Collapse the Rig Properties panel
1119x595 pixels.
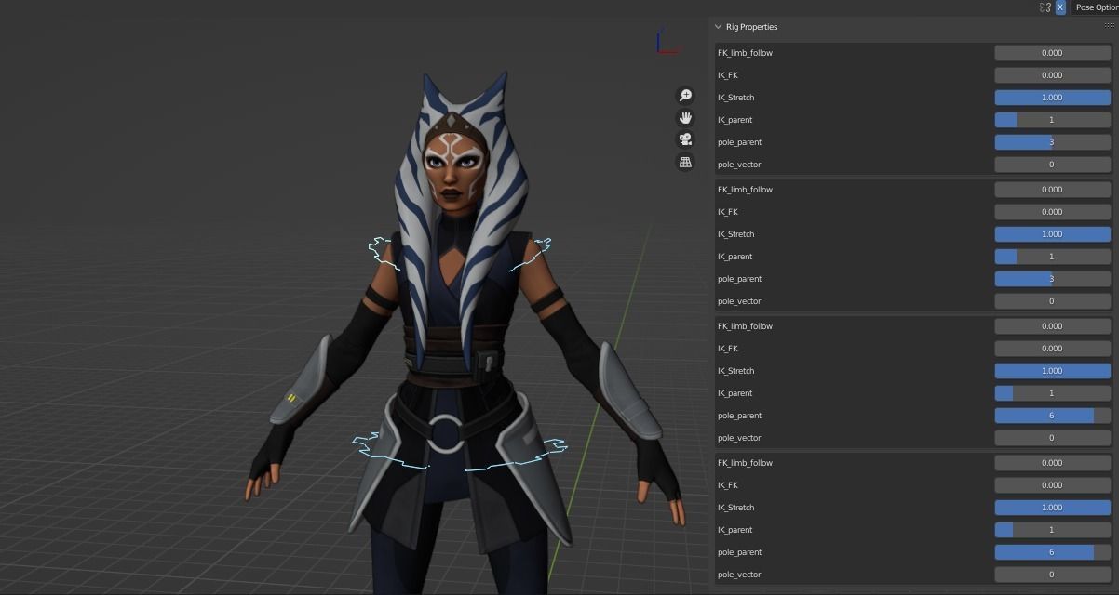[718, 27]
